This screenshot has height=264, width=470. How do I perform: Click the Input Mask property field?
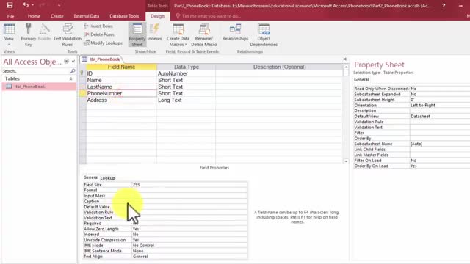189,196
